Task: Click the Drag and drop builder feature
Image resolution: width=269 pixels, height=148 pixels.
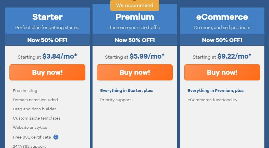Action: 34,109
